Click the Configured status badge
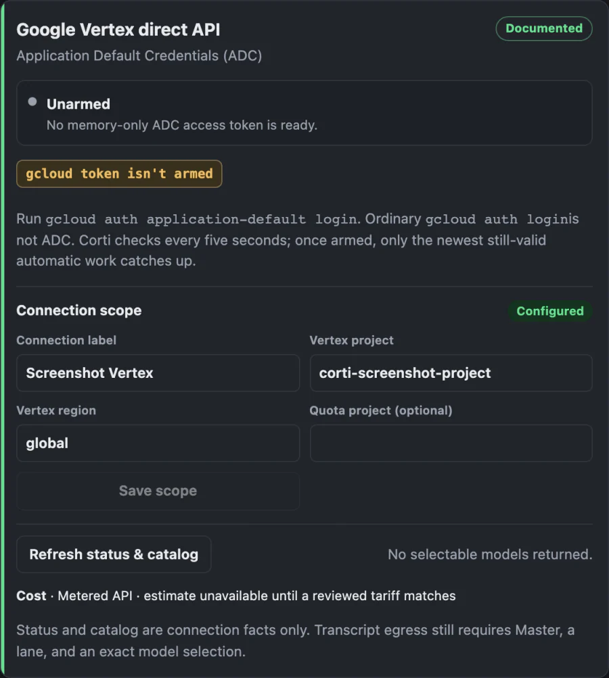 pos(549,311)
